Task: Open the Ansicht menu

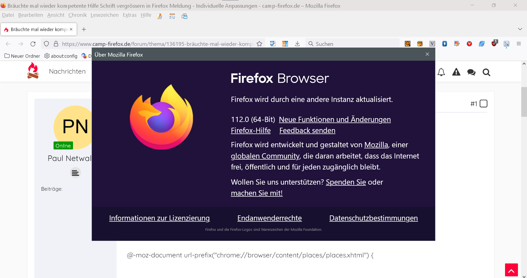Action: [56, 15]
